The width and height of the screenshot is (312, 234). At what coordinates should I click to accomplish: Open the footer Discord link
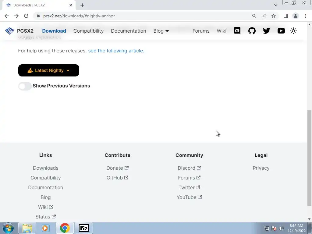189,168
